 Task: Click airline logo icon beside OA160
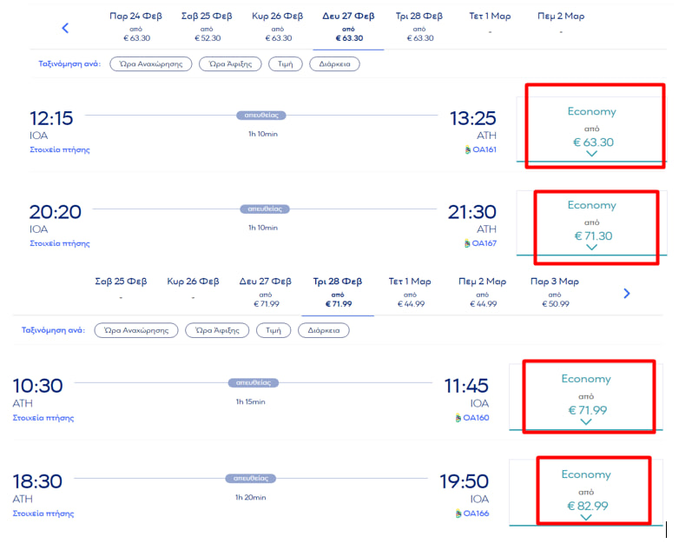click(458, 417)
